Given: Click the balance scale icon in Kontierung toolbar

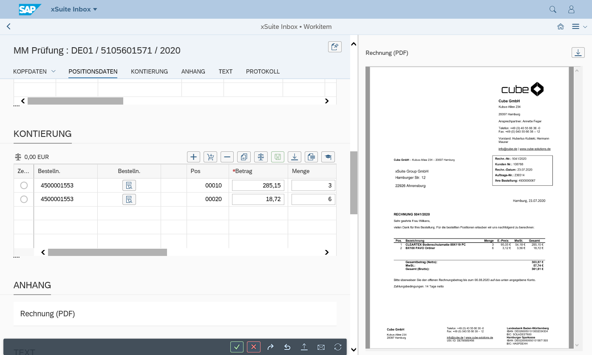Looking at the screenshot, I should pos(261,157).
